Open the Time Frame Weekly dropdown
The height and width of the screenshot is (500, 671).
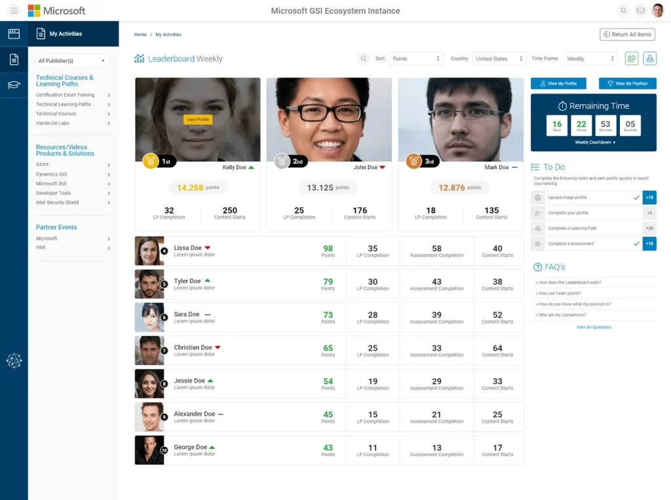[590, 58]
